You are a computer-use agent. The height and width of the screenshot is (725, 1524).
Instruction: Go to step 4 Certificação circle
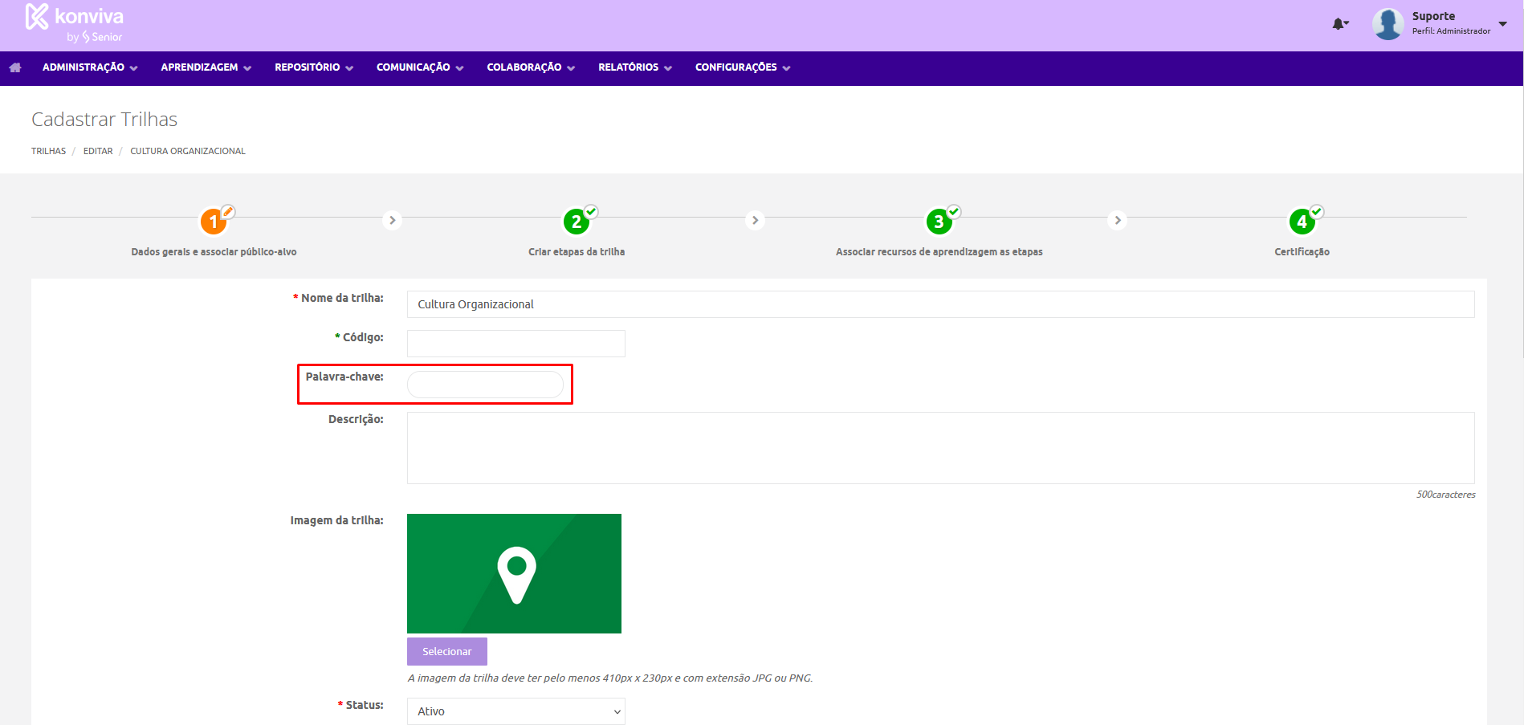tap(1302, 221)
